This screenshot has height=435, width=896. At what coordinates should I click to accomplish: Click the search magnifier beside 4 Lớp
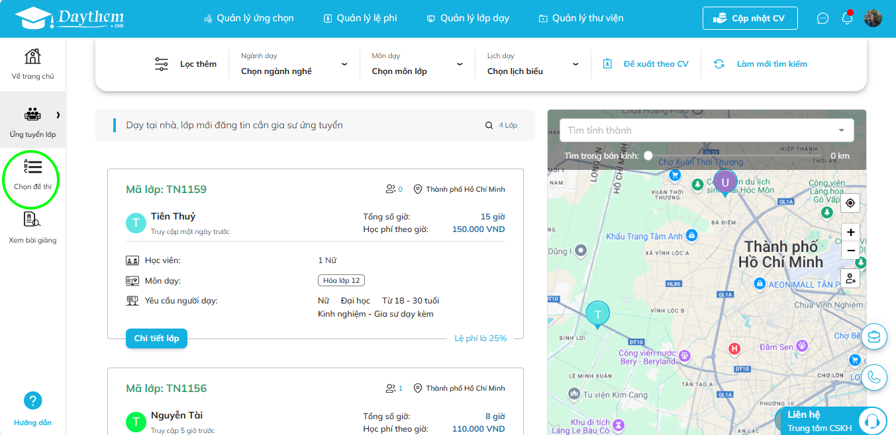[489, 125]
